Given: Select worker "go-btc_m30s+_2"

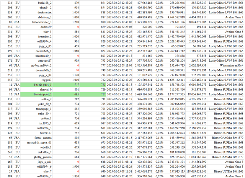Looking at the screenshot, I should point(41,65).
